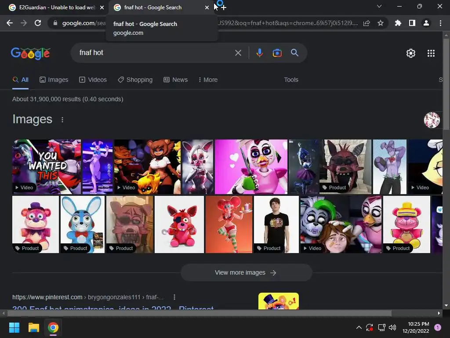
Task: Click the browser forward arrow
Action: pyautogui.click(x=24, y=23)
